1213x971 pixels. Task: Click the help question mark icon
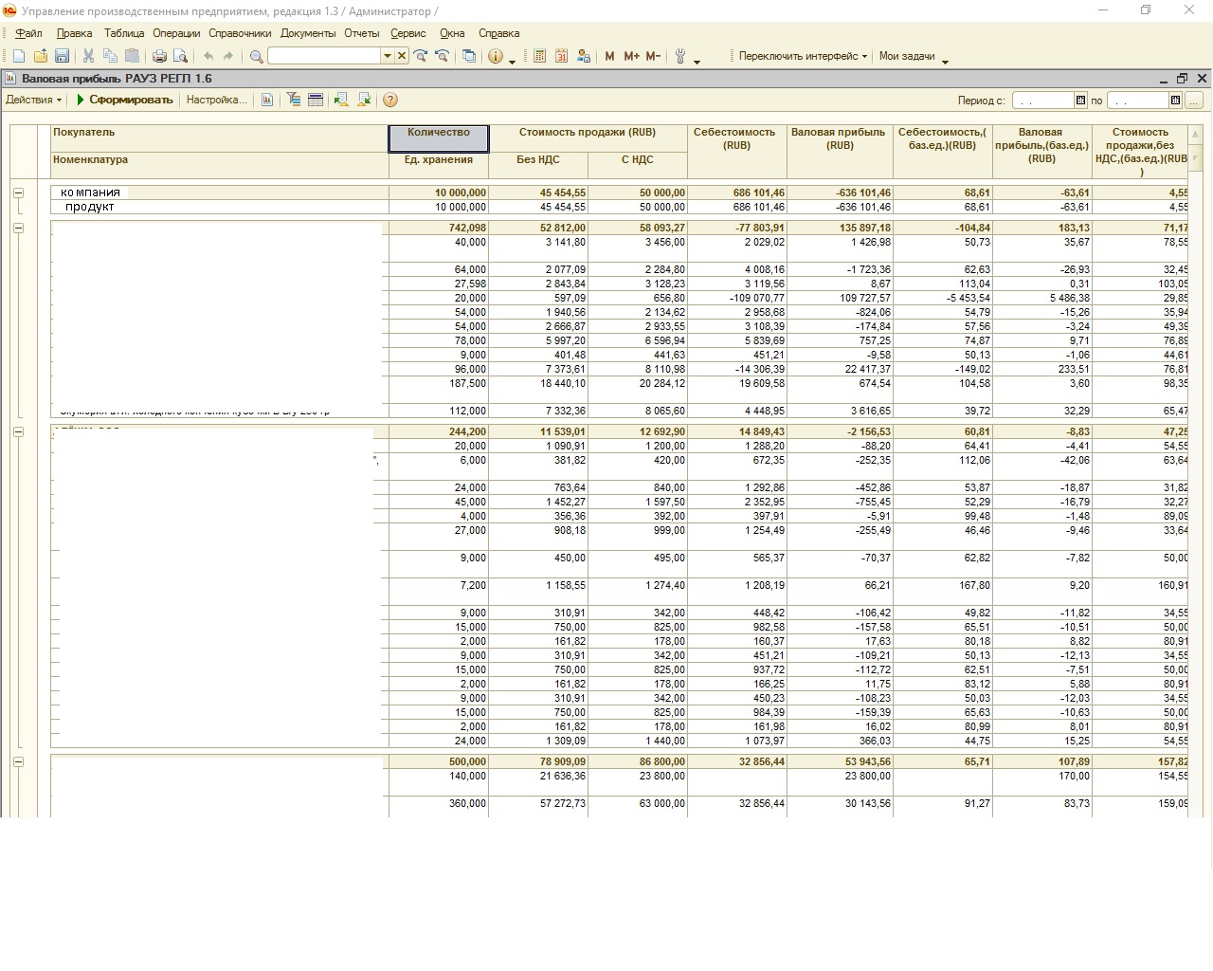click(389, 100)
